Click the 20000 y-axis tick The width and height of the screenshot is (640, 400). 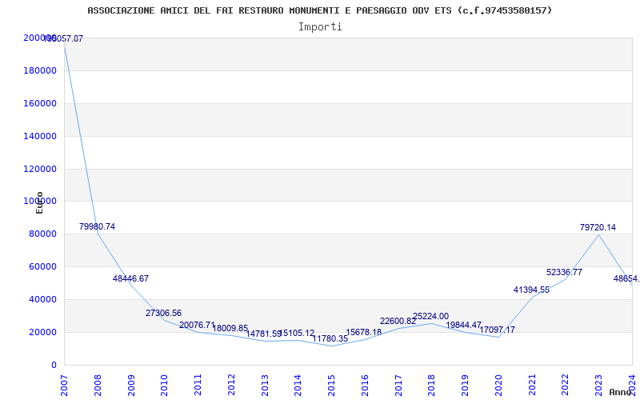(x=42, y=332)
